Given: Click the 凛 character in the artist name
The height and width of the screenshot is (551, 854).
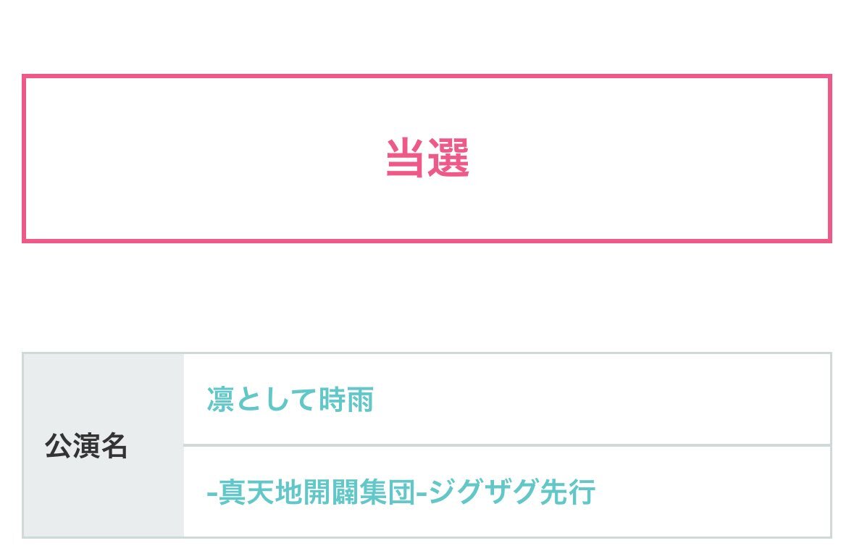Looking at the screenshot, I should 219,400.
